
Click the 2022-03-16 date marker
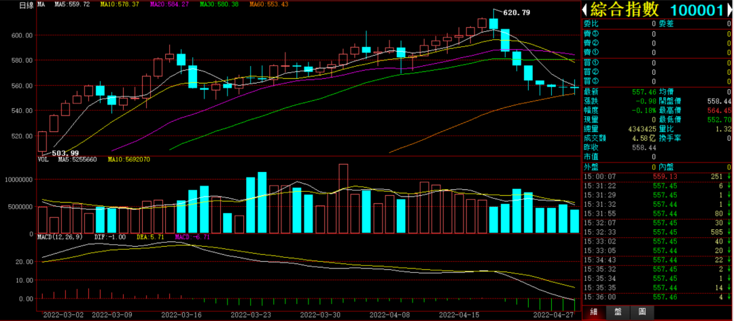click(181, 316)
